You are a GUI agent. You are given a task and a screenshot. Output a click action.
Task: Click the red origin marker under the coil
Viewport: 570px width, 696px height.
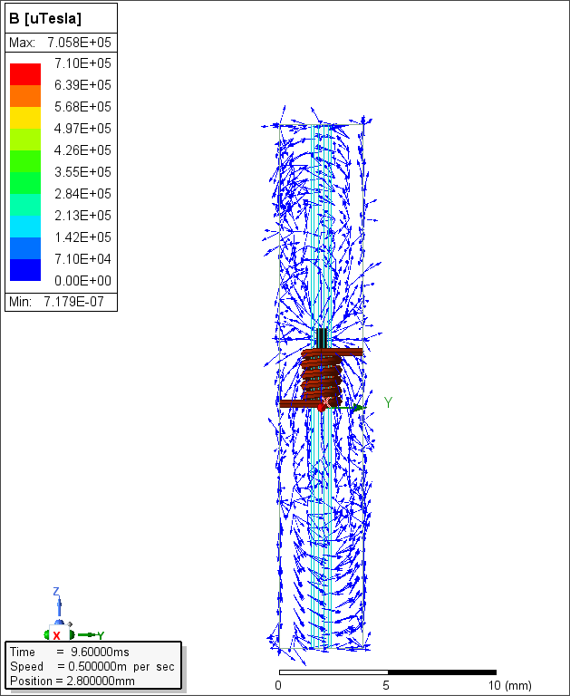(321, 407)
